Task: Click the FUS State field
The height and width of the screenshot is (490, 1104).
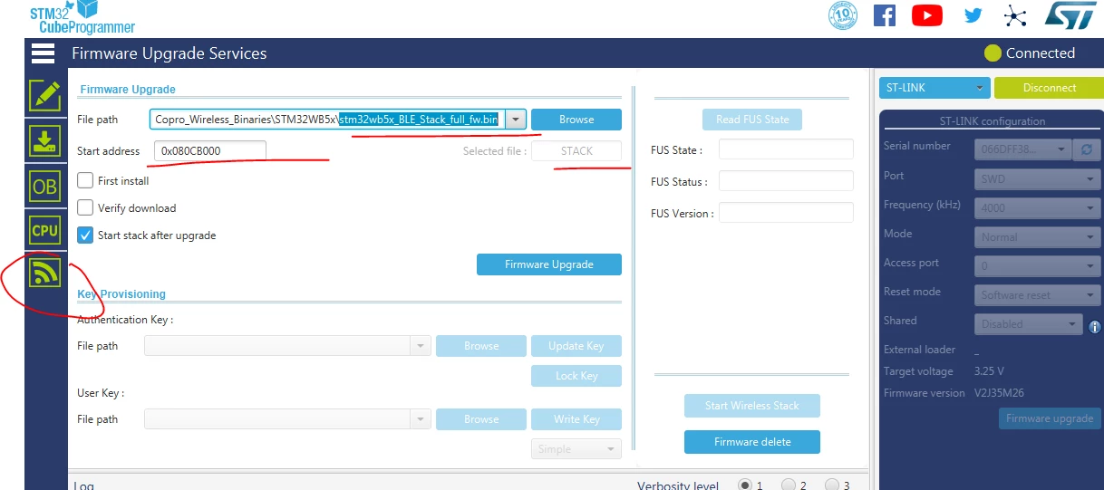Action: (786, 149)
